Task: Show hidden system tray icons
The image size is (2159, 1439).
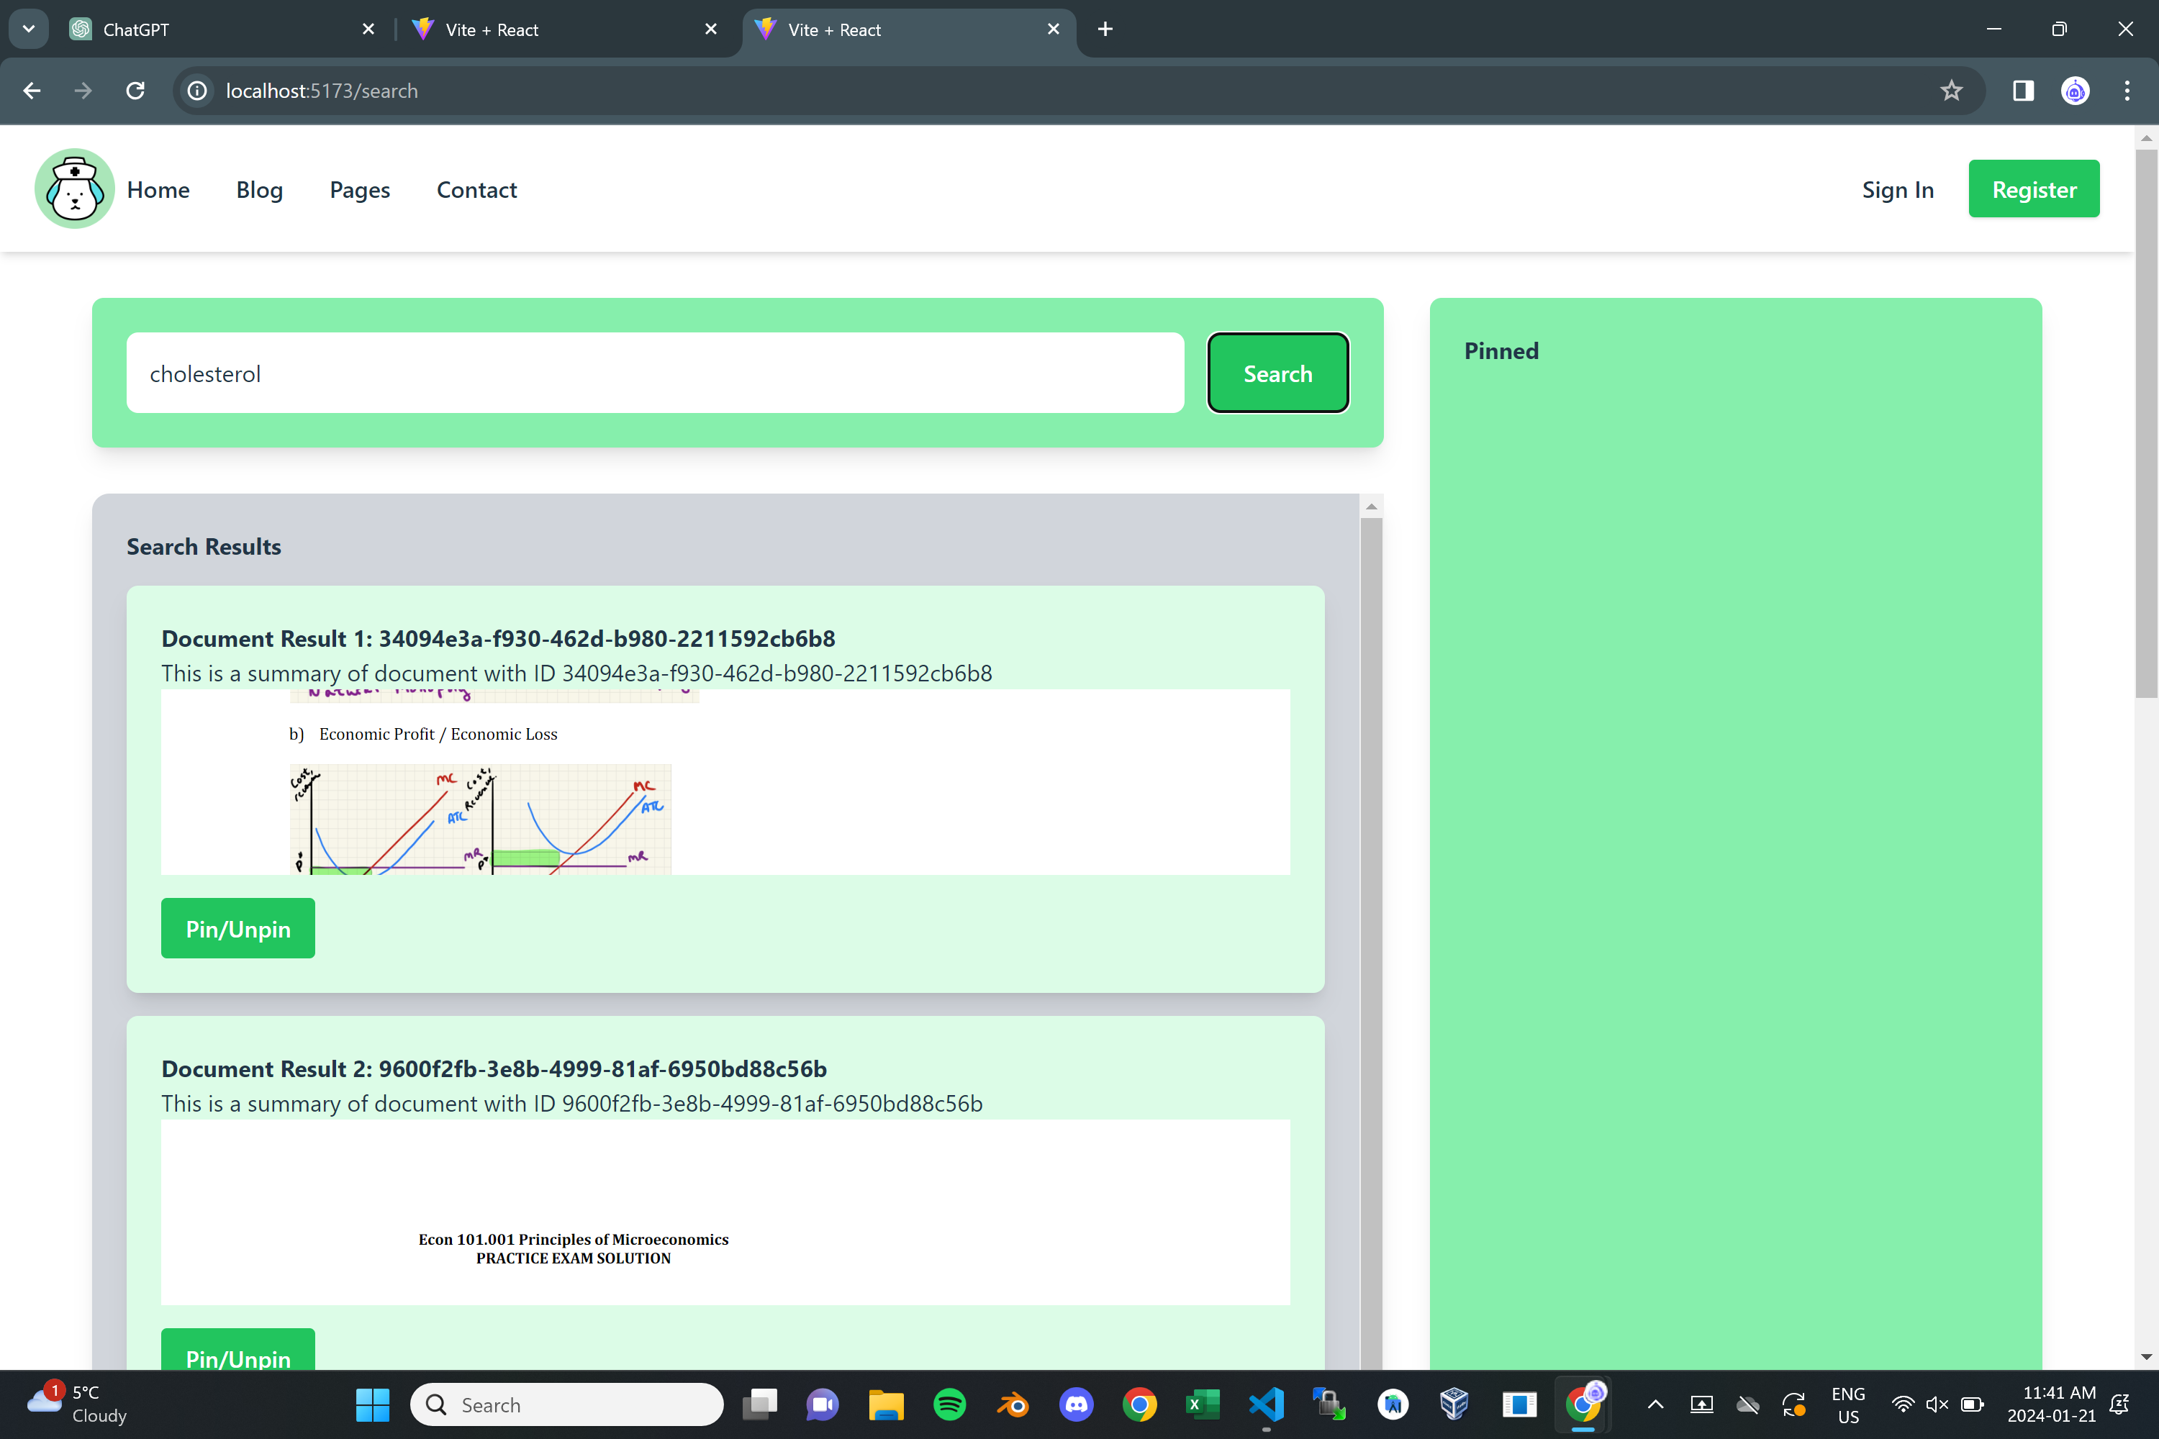Action: click(x=1655, y=1404)
